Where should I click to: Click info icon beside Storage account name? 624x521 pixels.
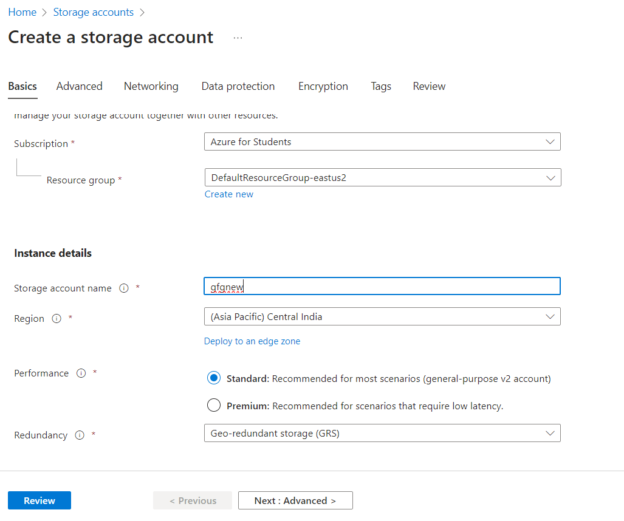click(124, 288)
